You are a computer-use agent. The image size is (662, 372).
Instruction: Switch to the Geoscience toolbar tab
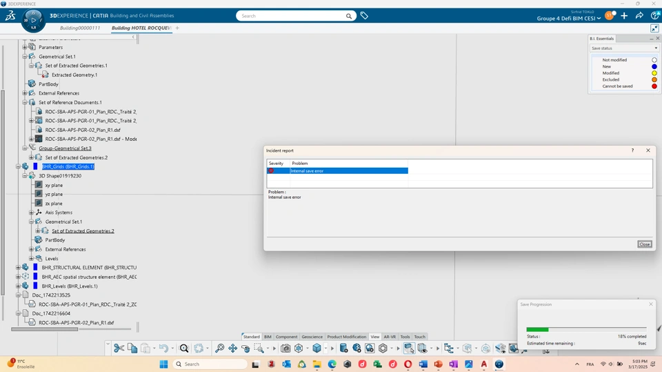[x=312, y=337]
